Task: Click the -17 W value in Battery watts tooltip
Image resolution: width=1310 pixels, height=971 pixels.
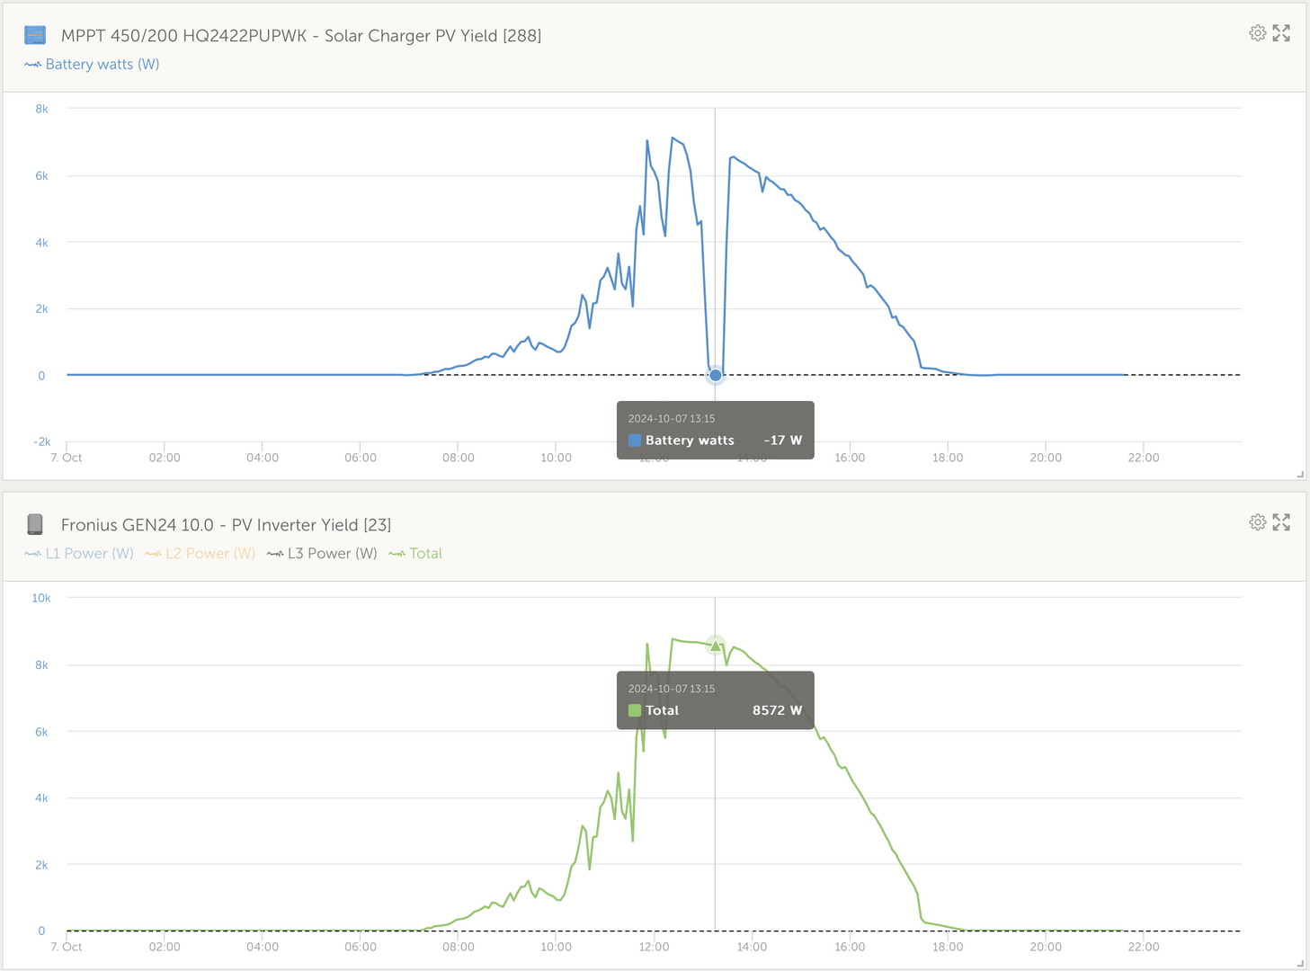Action: (782, 441)
